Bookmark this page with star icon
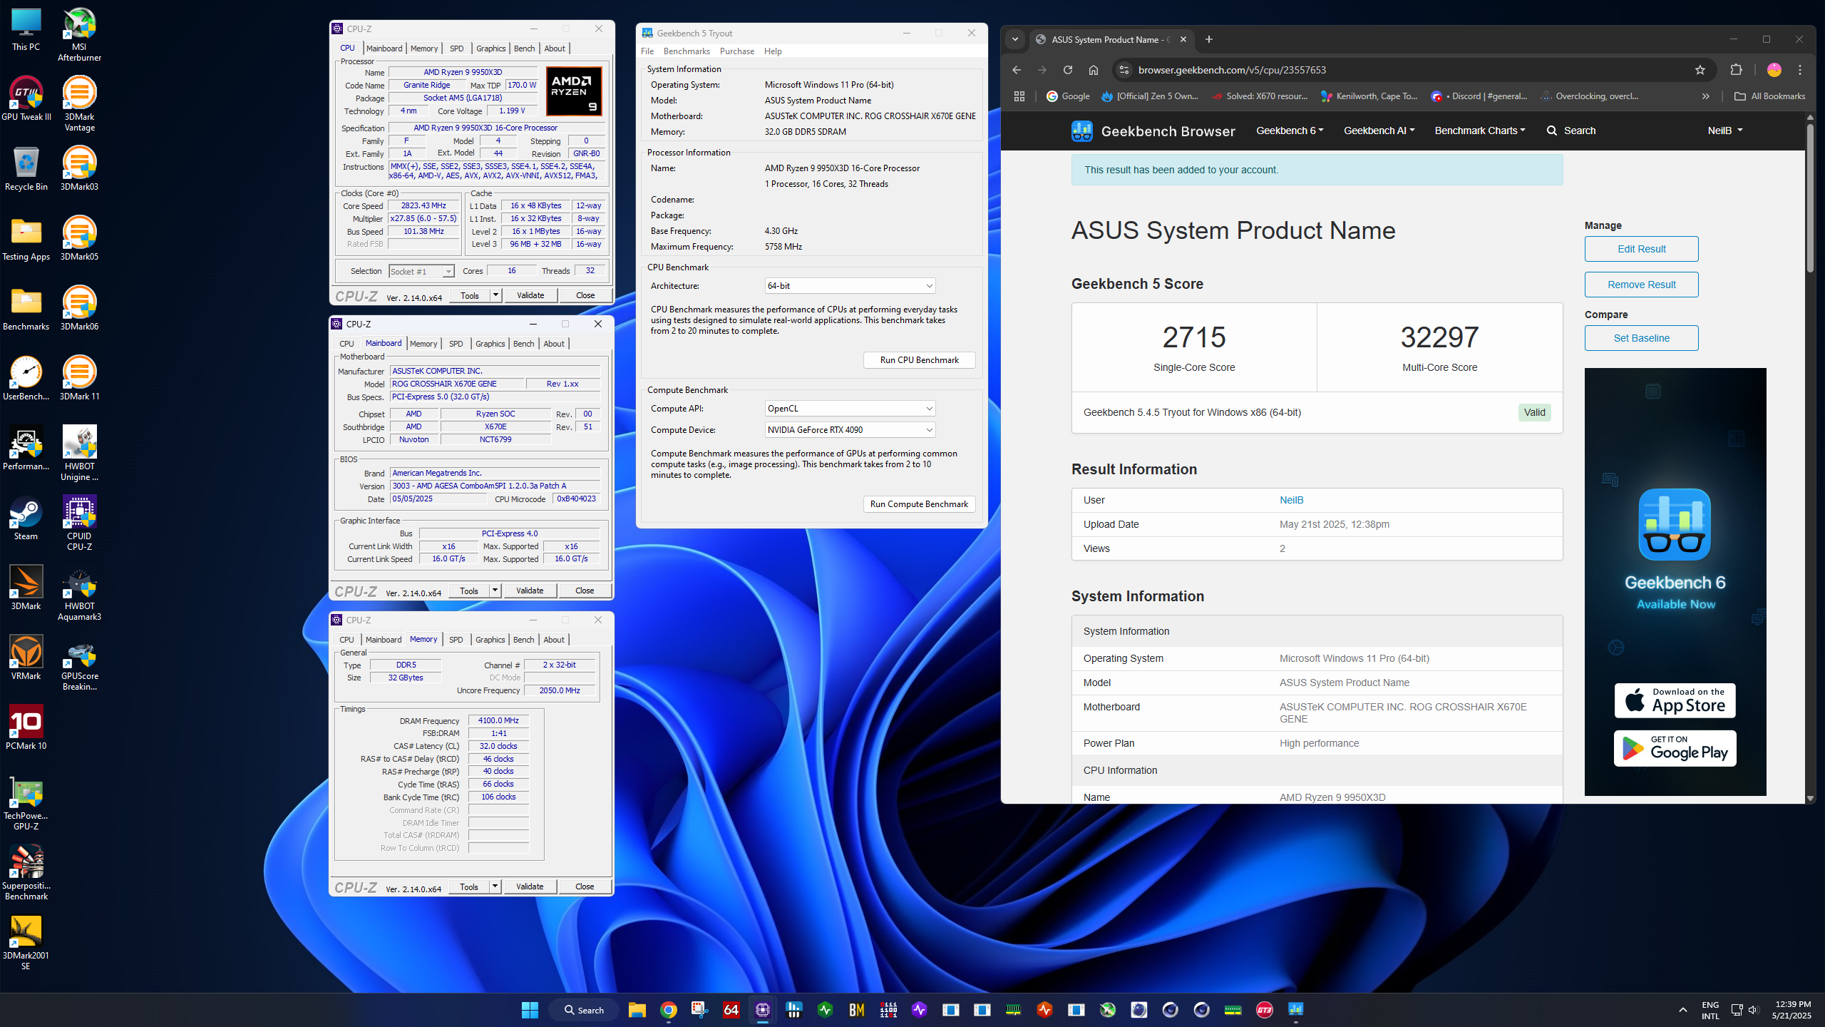Screen dimensions: 1825x1027 pos(1700,70)
